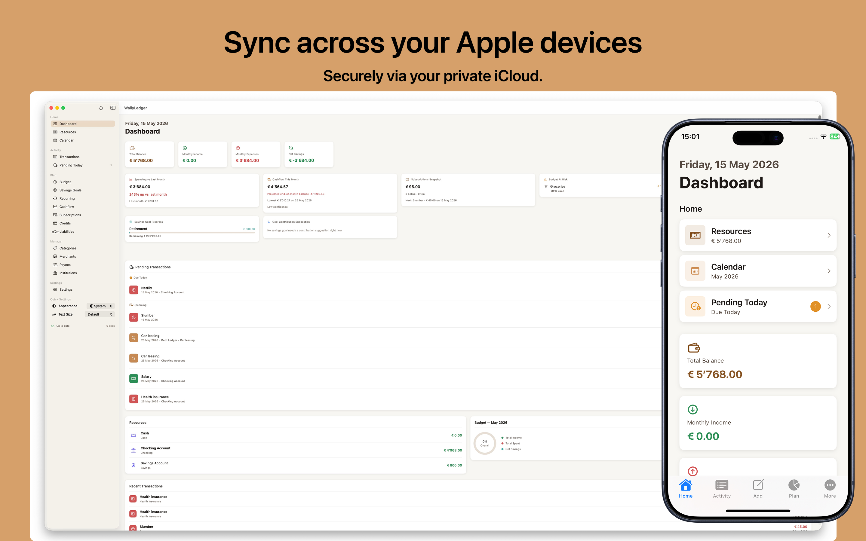Open the Spending vs Last Month card
The image size is (866, 541).
(x=192, y=190)
